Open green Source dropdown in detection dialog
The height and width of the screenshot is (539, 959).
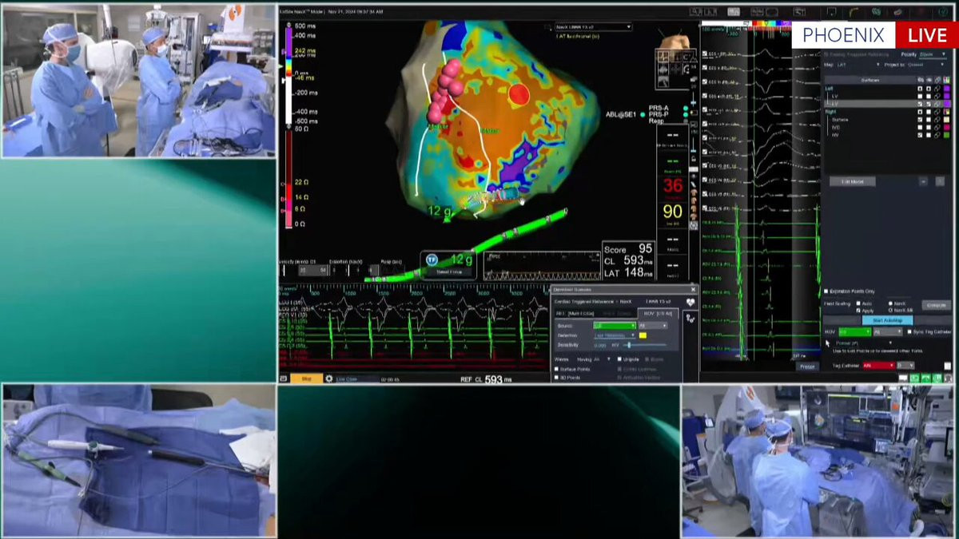pos(615,326)
